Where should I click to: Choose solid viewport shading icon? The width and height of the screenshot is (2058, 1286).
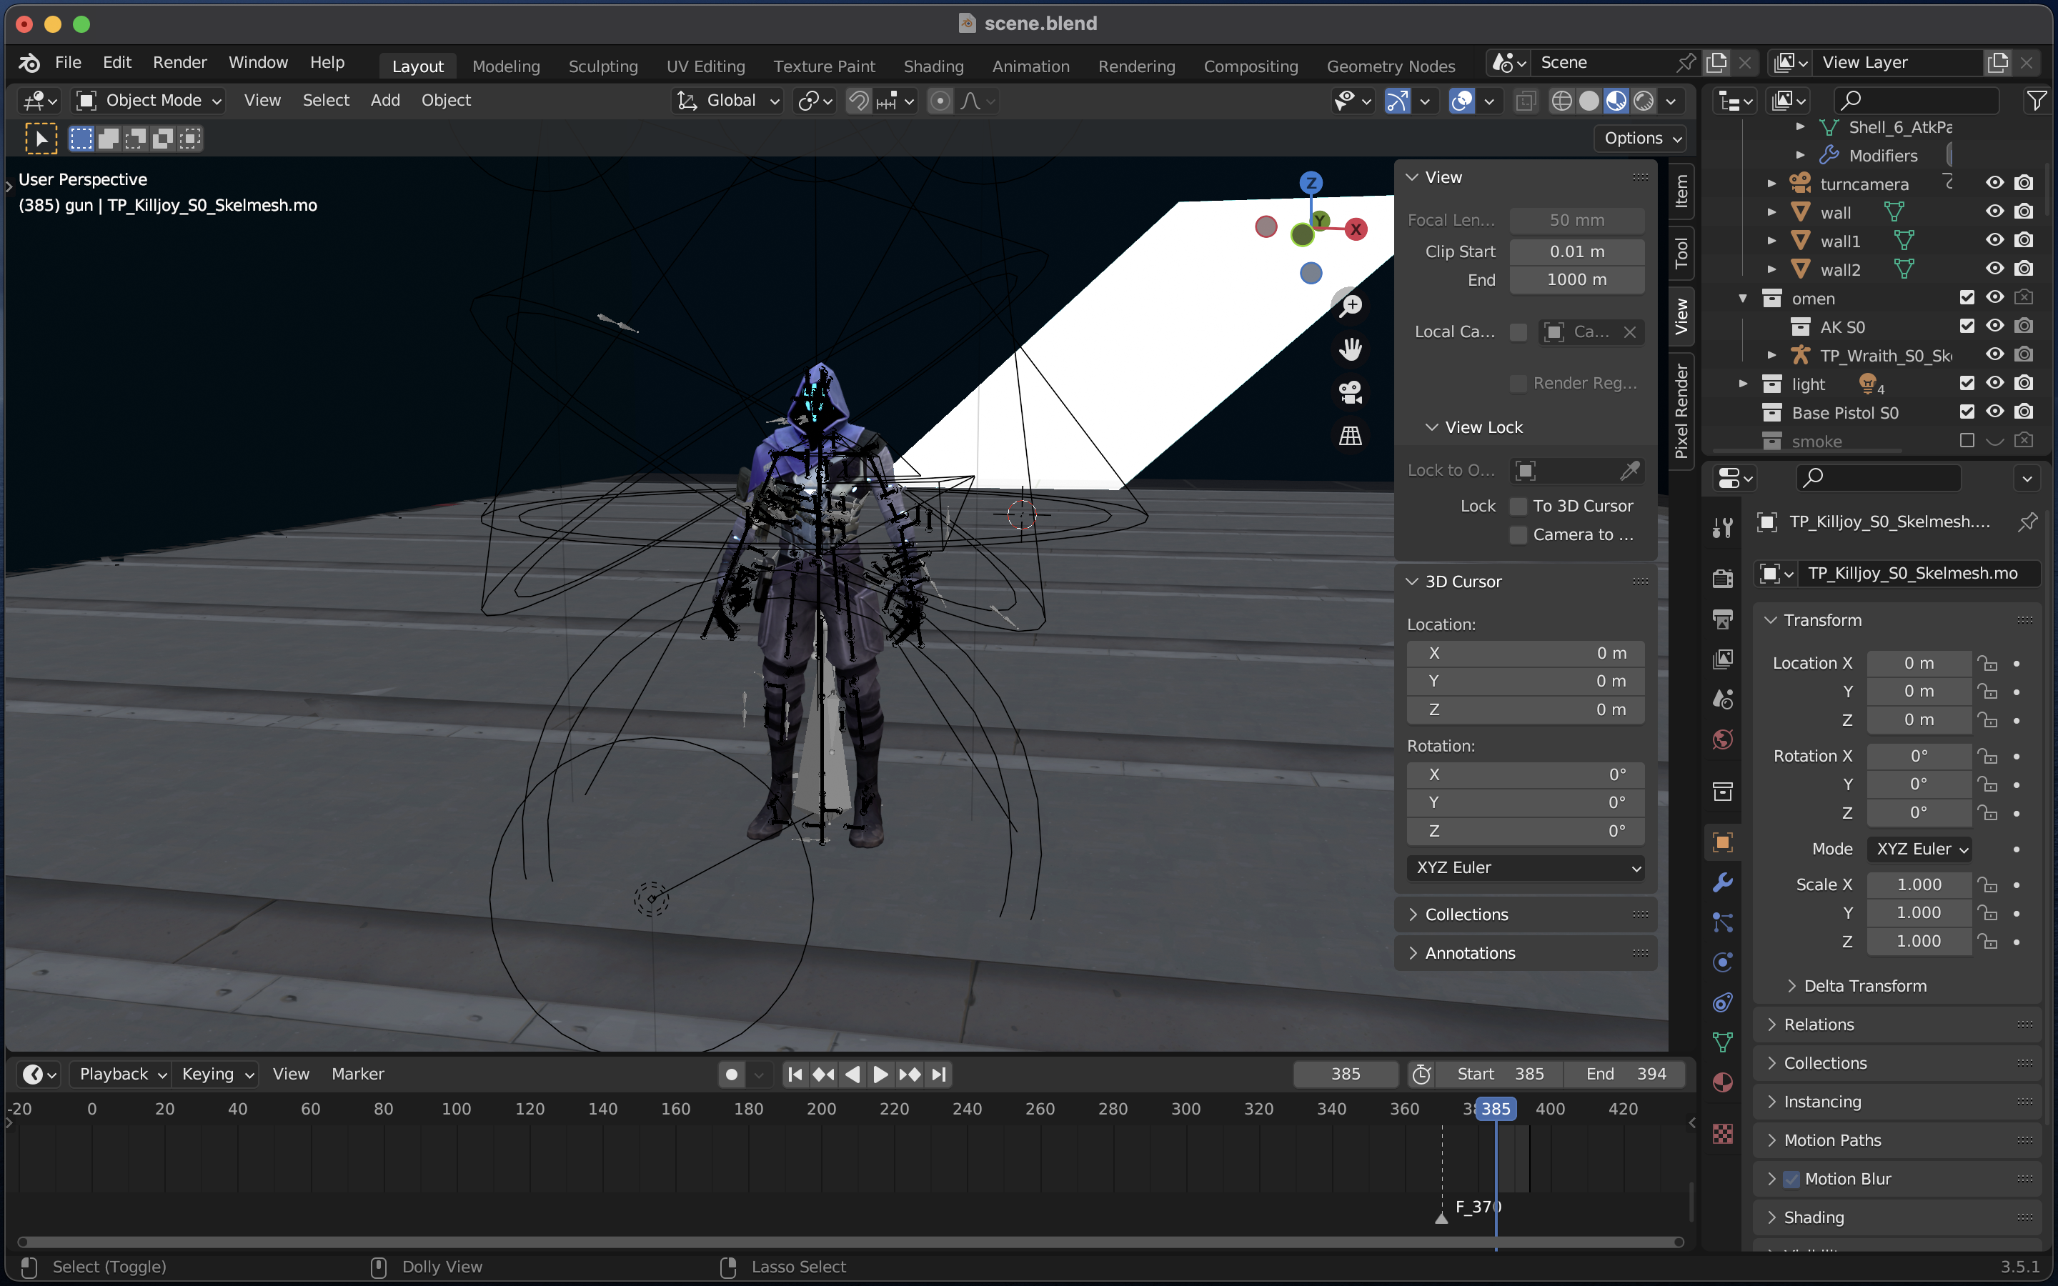tap(1589, 101)
